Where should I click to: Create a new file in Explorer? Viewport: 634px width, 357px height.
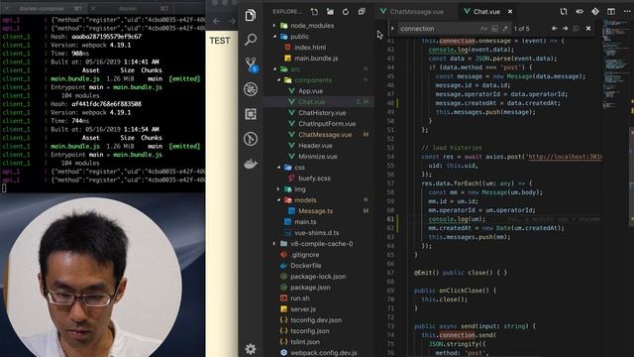(314, 12)
